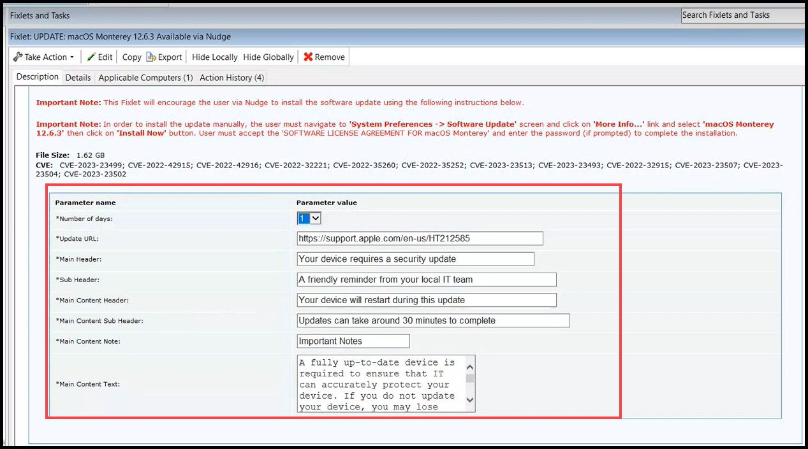808x449 pixels.
Task: Click the Export icon
Action: coord(151,57)
